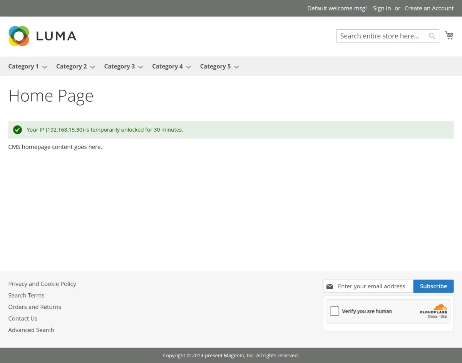Image resolution: width=462 pixels, height=363 pixels.
Task: Click the Cloudflare logo
Action: pos(434,309)
